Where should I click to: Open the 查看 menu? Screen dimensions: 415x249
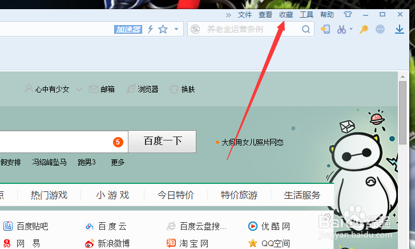pyautogui.click(x=265, y=15)
